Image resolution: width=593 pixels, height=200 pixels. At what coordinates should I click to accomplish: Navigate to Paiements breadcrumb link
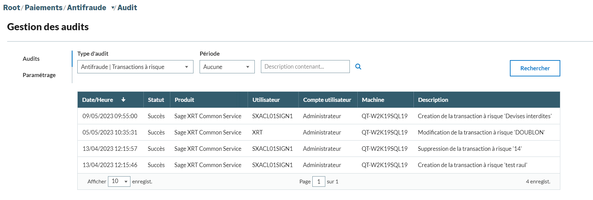(44, 7)
